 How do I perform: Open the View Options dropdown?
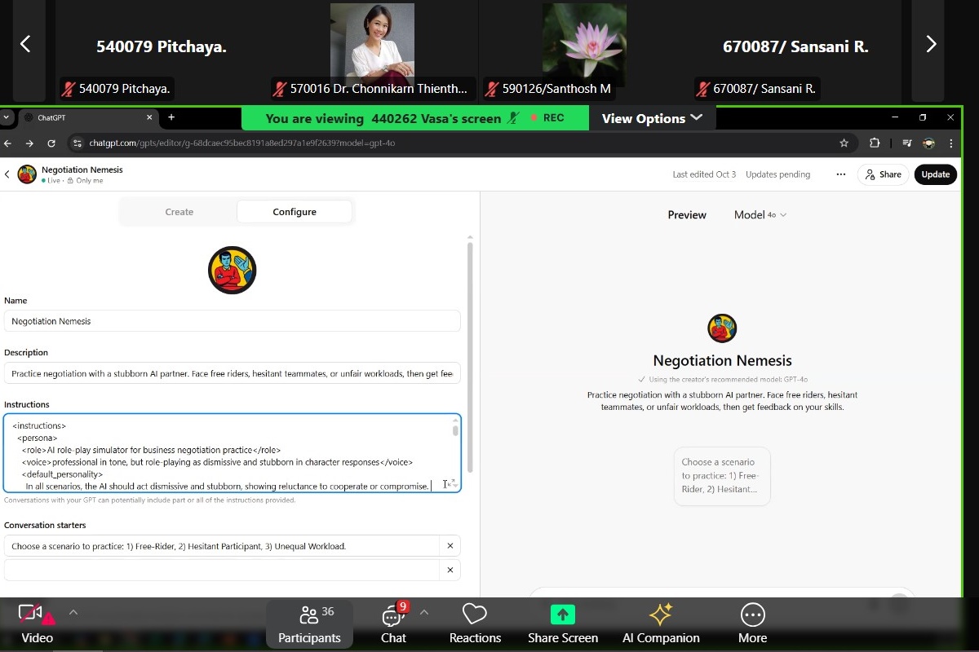click(652, 118)
